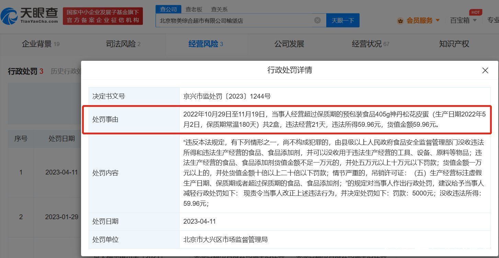Click the TianYanCha logo
Screen dimensions: 499x258
pyautogui.click(x=30, y=16)
